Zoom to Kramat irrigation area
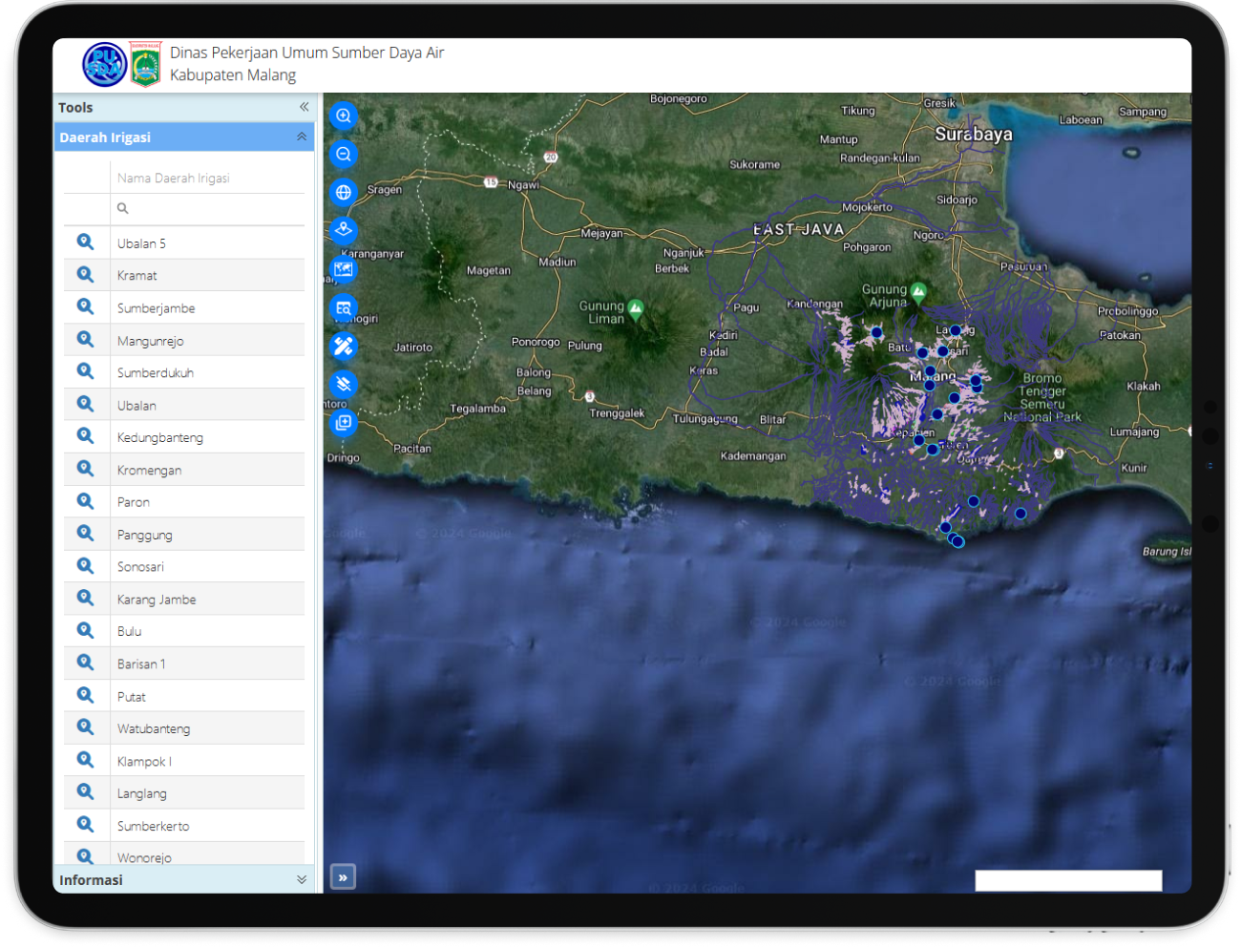The width and height of the screenshot is (1241, 948). point(86,275)
